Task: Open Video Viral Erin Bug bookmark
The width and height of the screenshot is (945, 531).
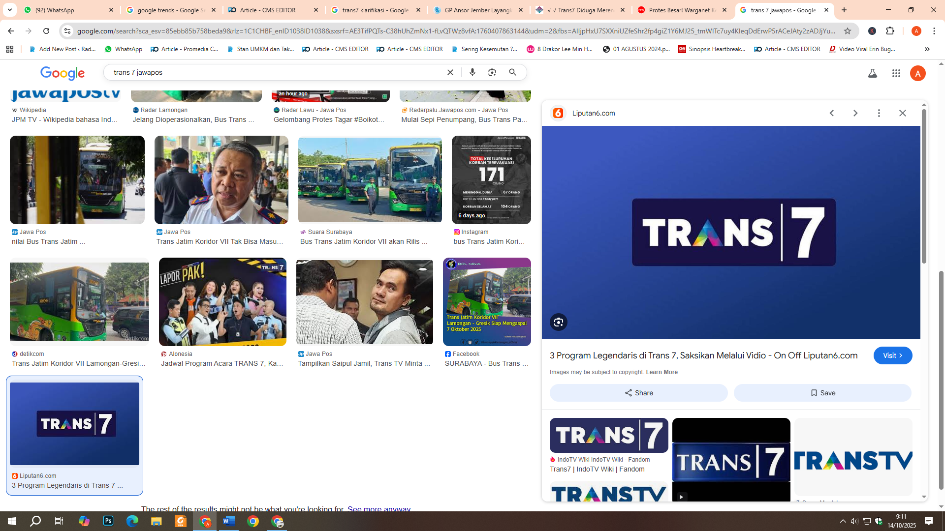Action: (862, 49)
